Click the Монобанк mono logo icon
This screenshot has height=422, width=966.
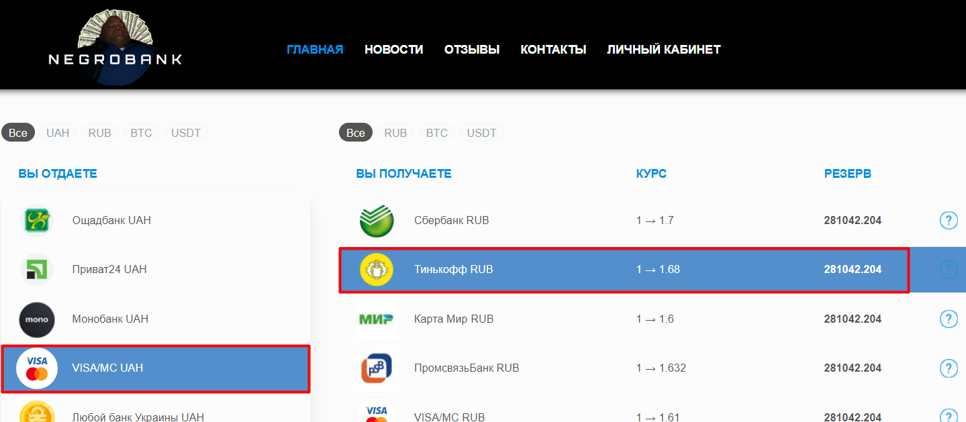37,319
